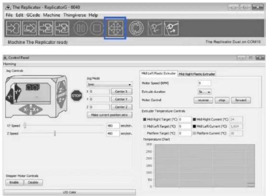Switch to Mk8 Right Plastic Extruder tab
266x196 pixels.
pos(197,74)
